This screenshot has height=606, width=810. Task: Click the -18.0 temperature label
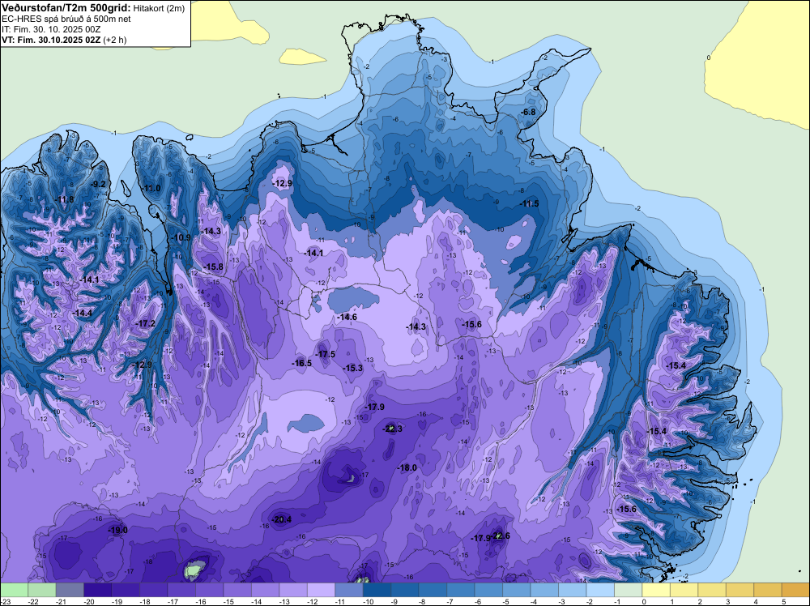point(407,467)
